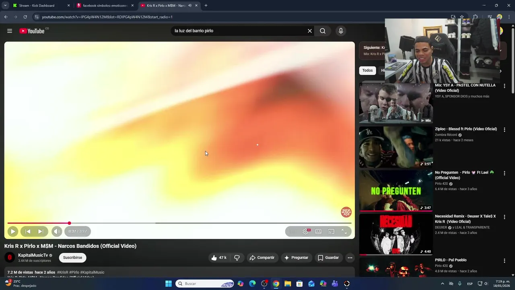Like the video with 47 k thumbs-up
Viewport: 515px width, 290px height.
coord(218,258)
